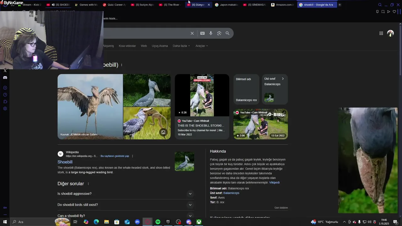
Task: Click the magnifier search submit icon
Action: [227, 33]
